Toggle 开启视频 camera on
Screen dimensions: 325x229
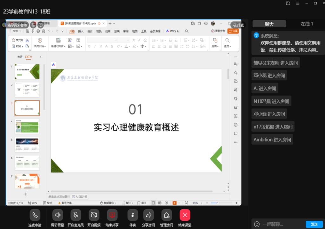(x=94, y=215)
